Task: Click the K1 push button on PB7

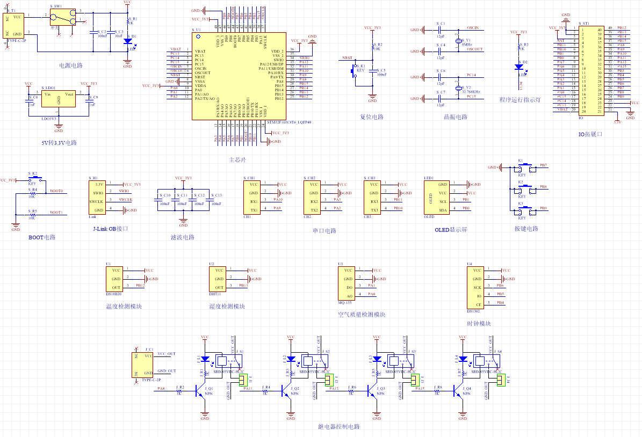Action: coord(526,167)
